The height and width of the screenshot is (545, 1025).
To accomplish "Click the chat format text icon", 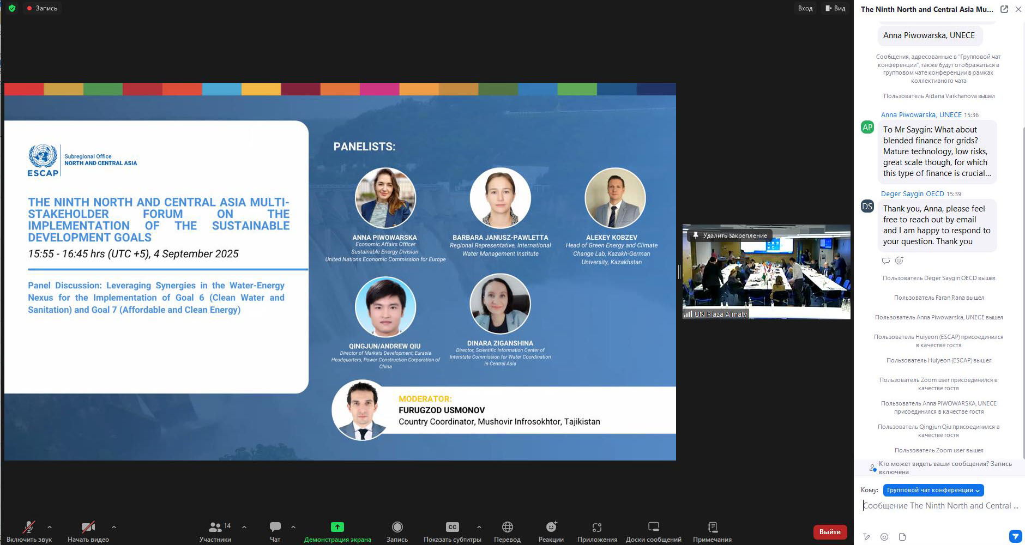I will [866, 537].
